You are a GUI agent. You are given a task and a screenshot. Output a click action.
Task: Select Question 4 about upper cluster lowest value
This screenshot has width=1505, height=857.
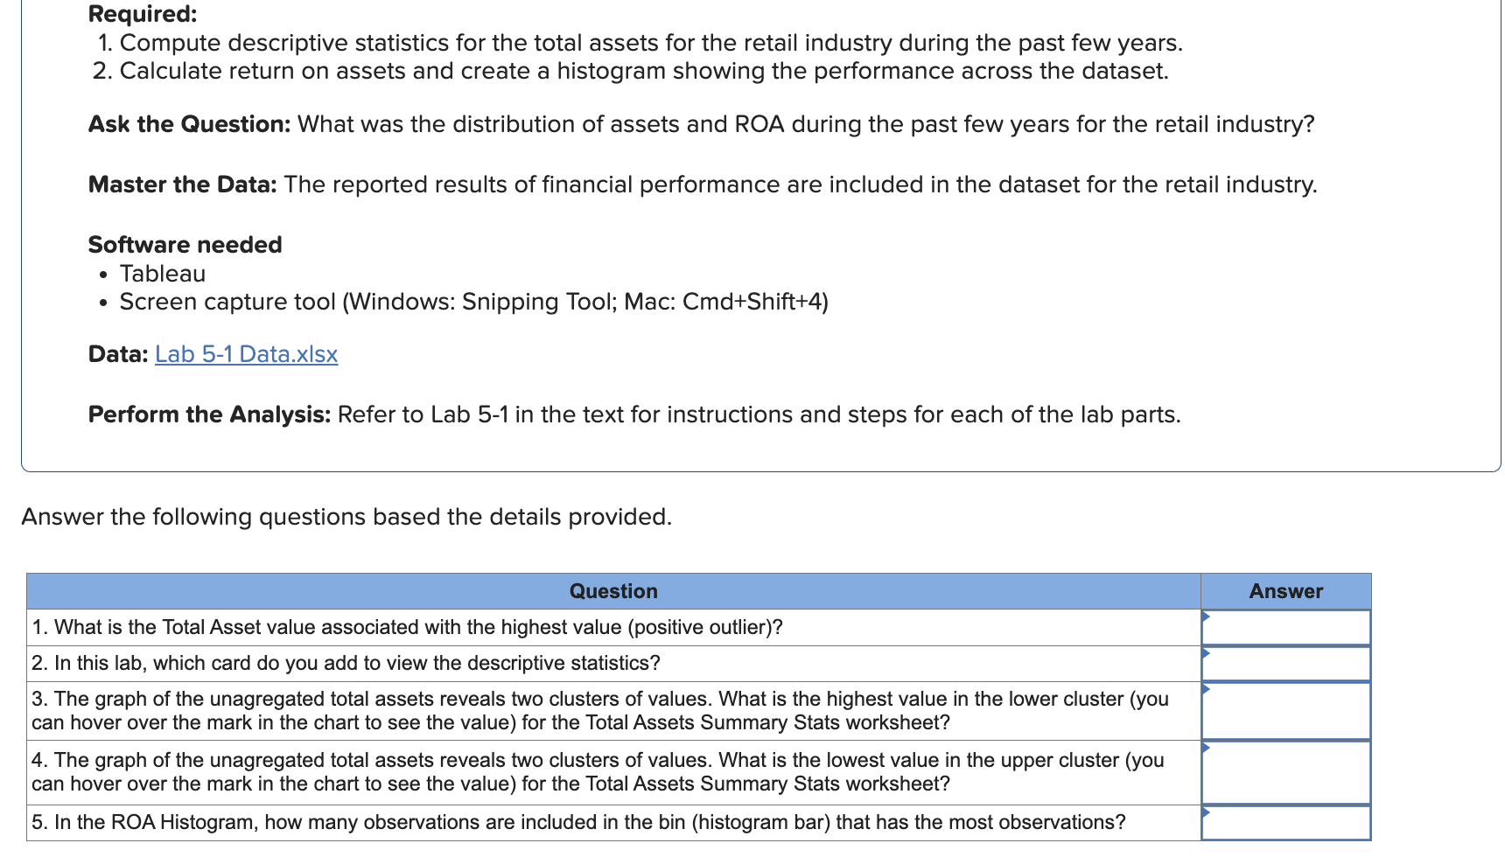click(x=597, y=772)
